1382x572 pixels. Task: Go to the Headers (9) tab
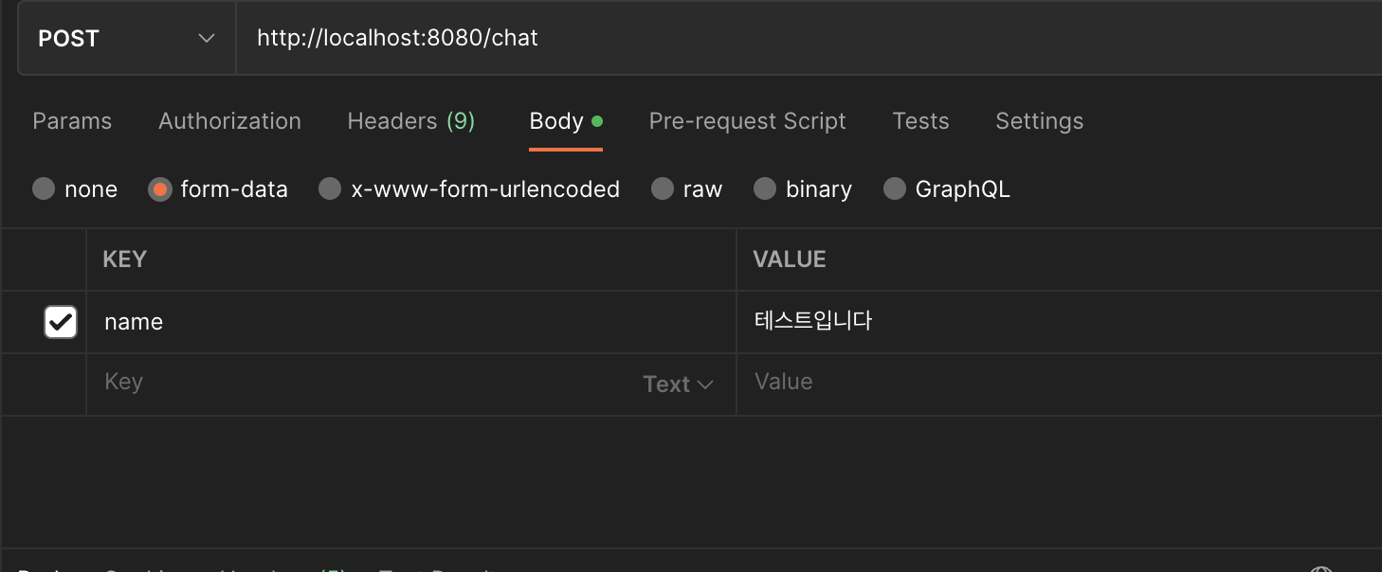410,121
